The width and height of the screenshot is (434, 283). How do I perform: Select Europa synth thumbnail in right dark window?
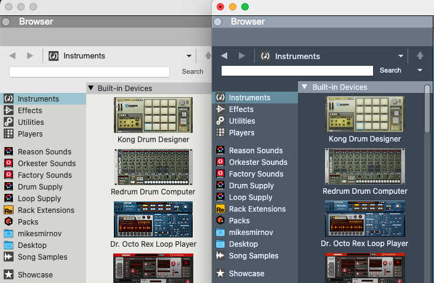(365, 268)
